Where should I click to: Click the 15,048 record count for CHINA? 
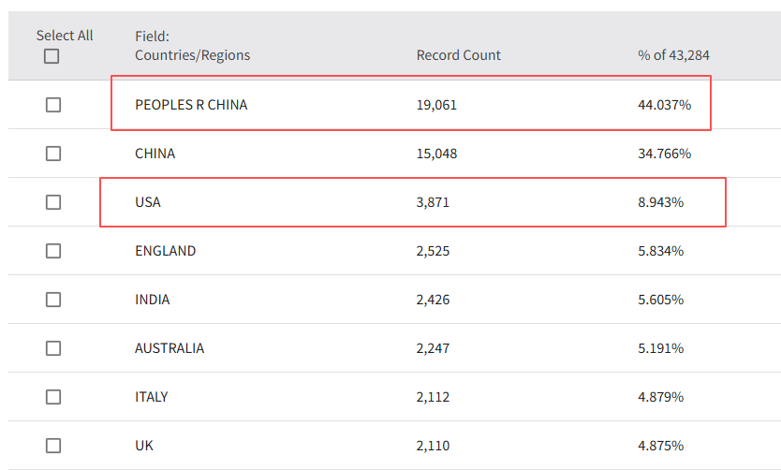click(436, 154)
